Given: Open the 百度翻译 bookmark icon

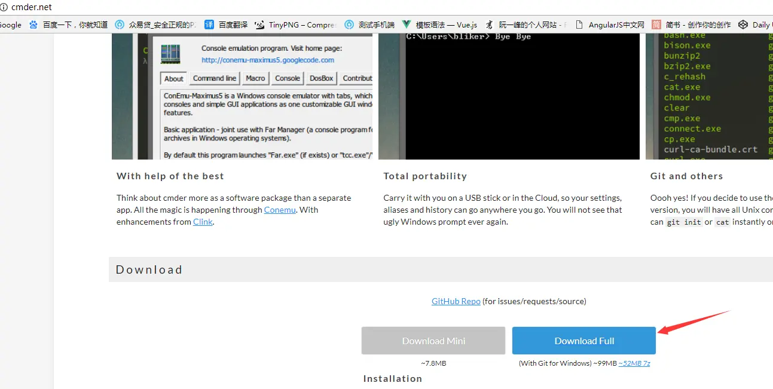Looking at the screenshot, I should [x=209, y=24].
